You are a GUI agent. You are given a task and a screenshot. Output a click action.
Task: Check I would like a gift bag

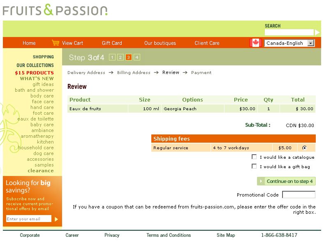254,167
